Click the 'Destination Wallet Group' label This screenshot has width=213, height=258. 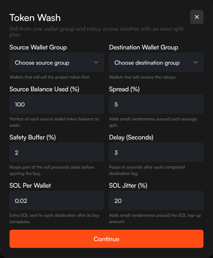143,48
